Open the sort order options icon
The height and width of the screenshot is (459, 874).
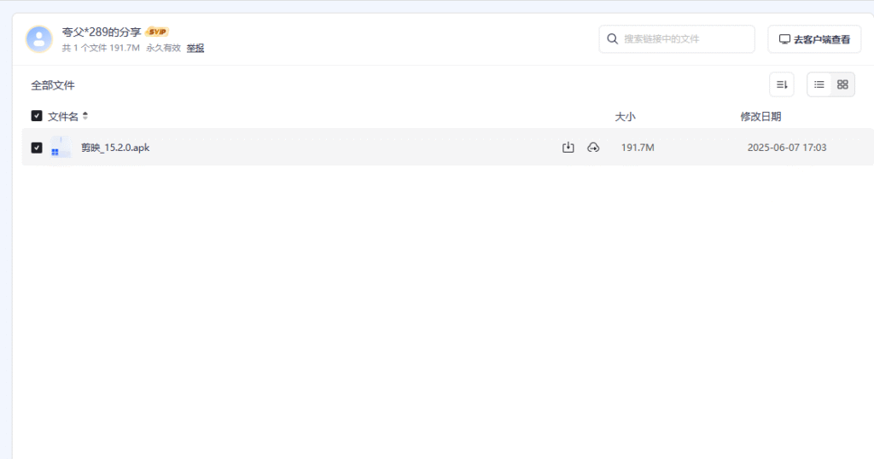(x=781, y=84)
